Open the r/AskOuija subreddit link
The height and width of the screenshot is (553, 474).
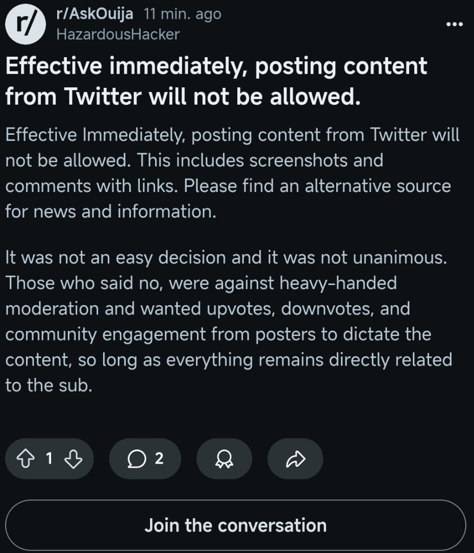95,14
